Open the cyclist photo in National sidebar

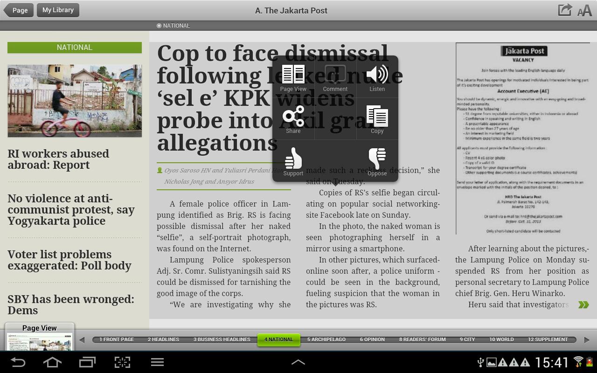point(75,101)
